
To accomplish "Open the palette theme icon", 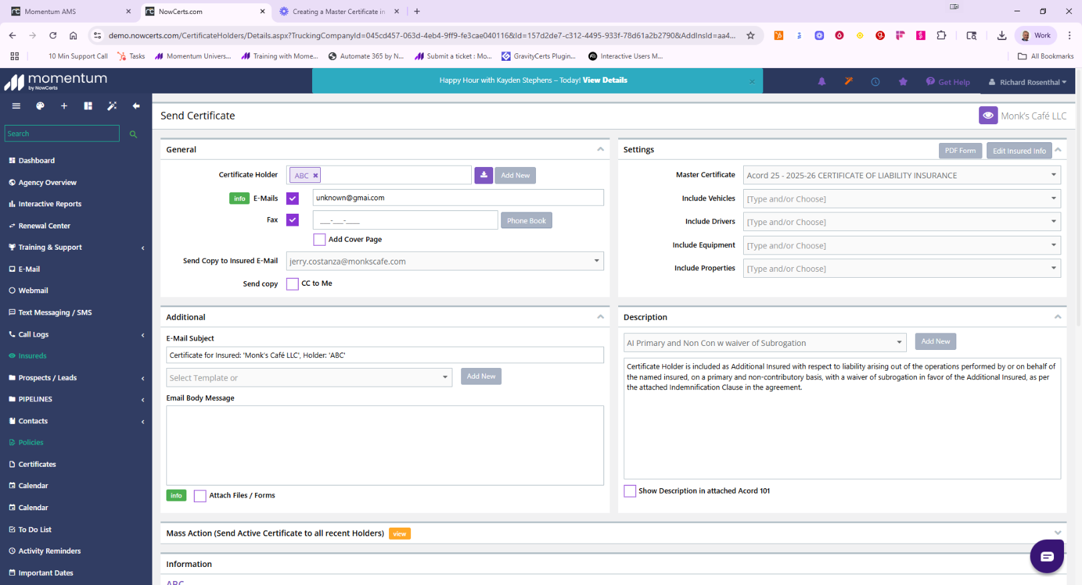I will point(40,106).
